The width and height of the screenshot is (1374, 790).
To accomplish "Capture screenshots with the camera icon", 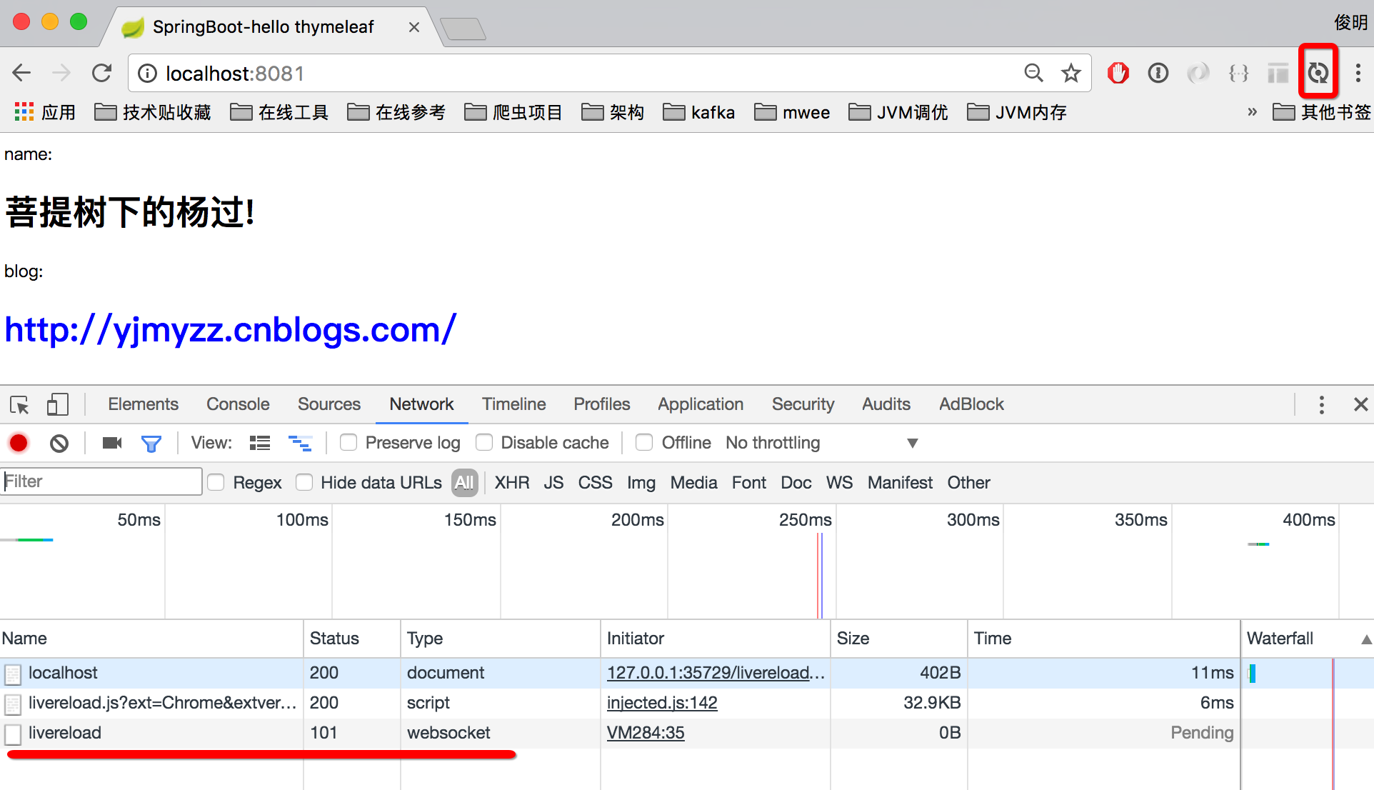I will (112, 443).
